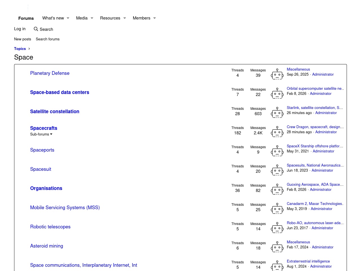
Task: Open Space communications, Interplanetary Internet forum
Action: (83, 265)
